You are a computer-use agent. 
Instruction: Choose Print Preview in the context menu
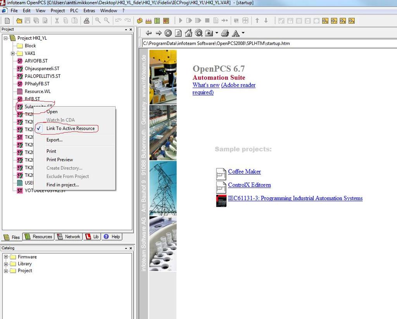tap(60, 160)
